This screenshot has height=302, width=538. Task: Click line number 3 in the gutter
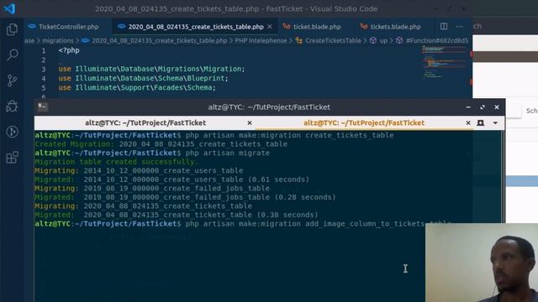point(44,69)
